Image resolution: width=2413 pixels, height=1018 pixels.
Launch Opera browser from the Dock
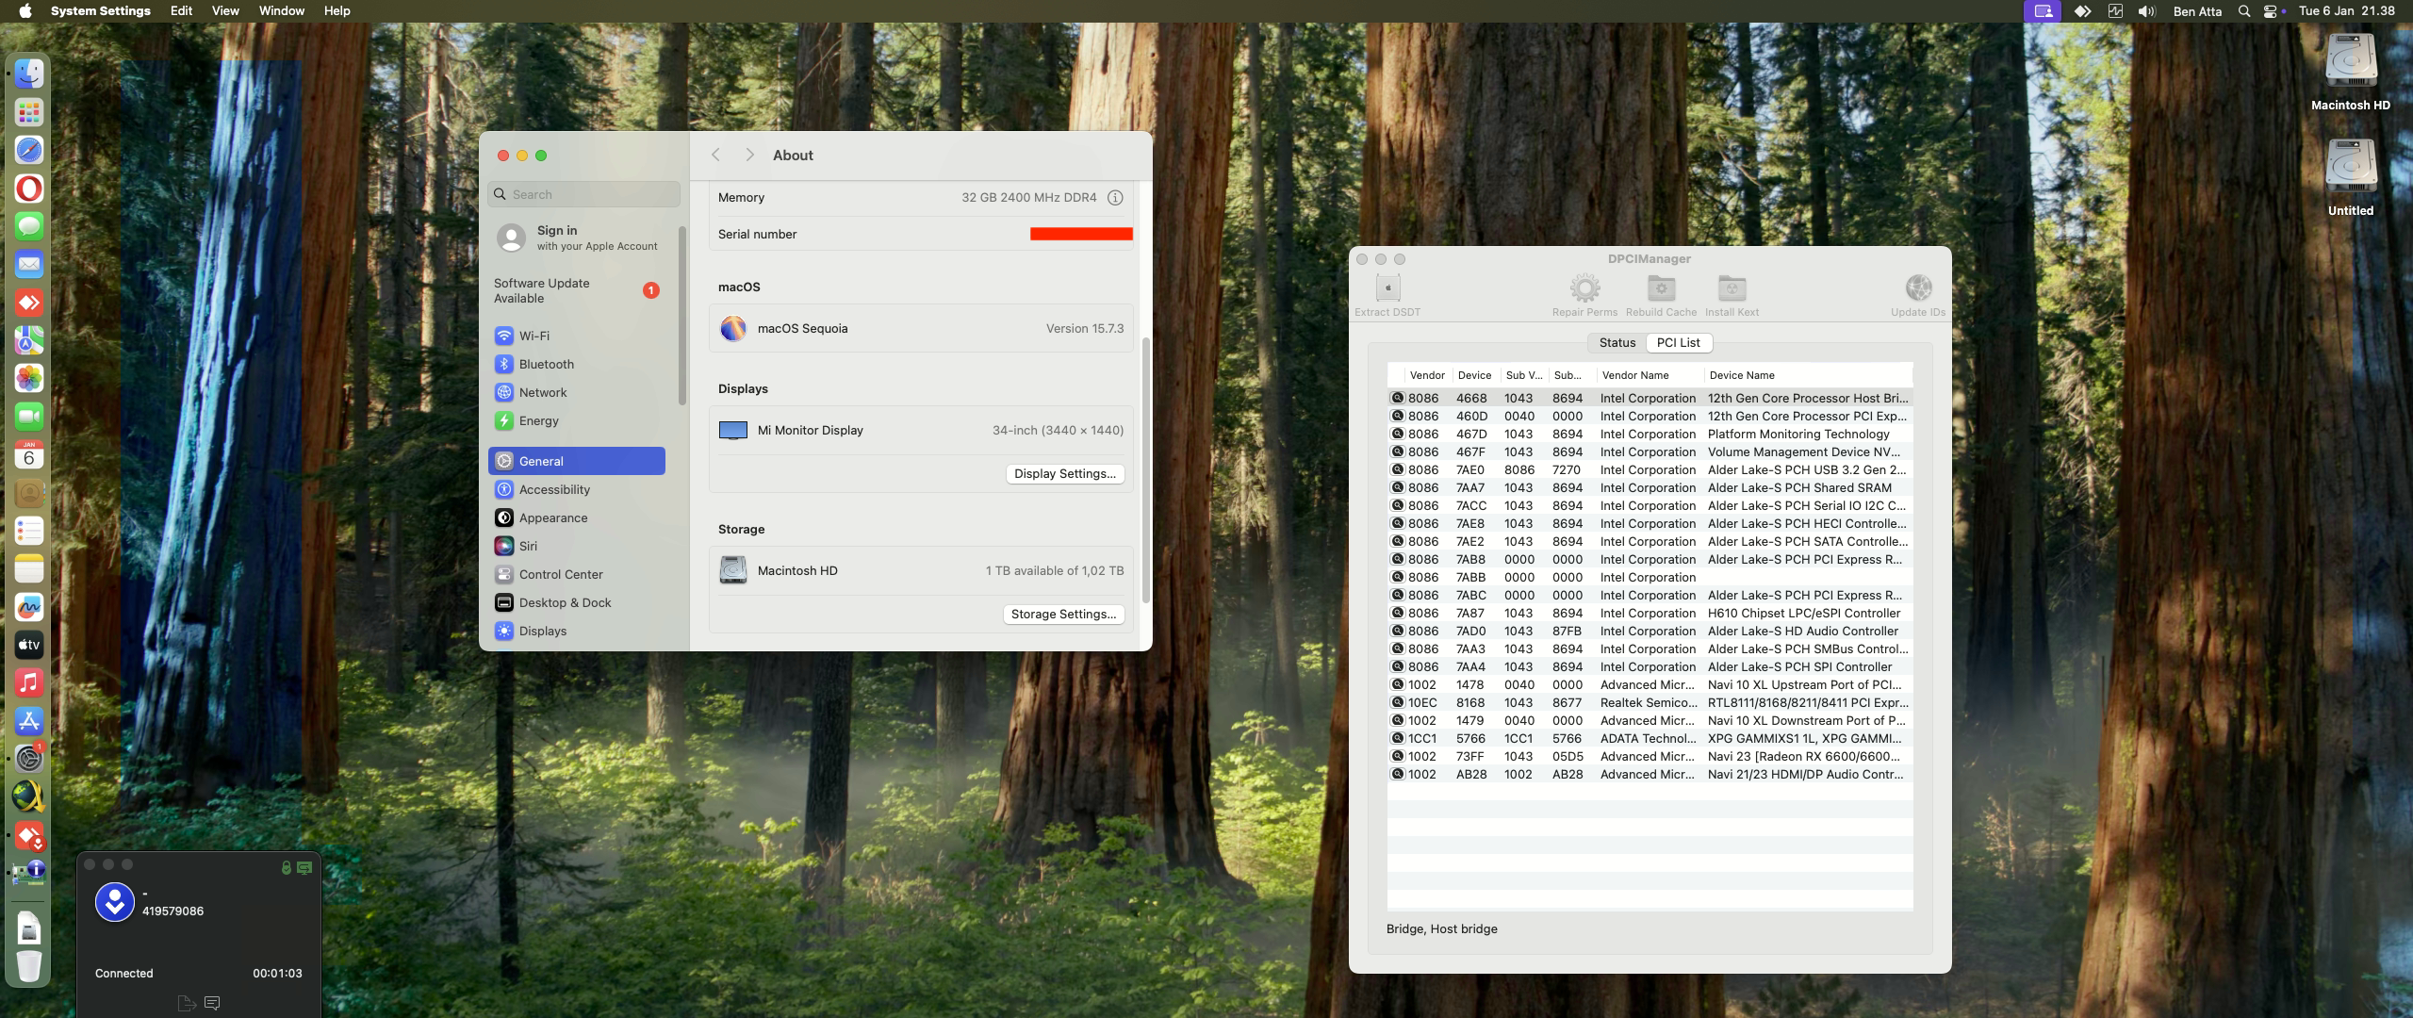pyautogui.click(x=29, y=189)
